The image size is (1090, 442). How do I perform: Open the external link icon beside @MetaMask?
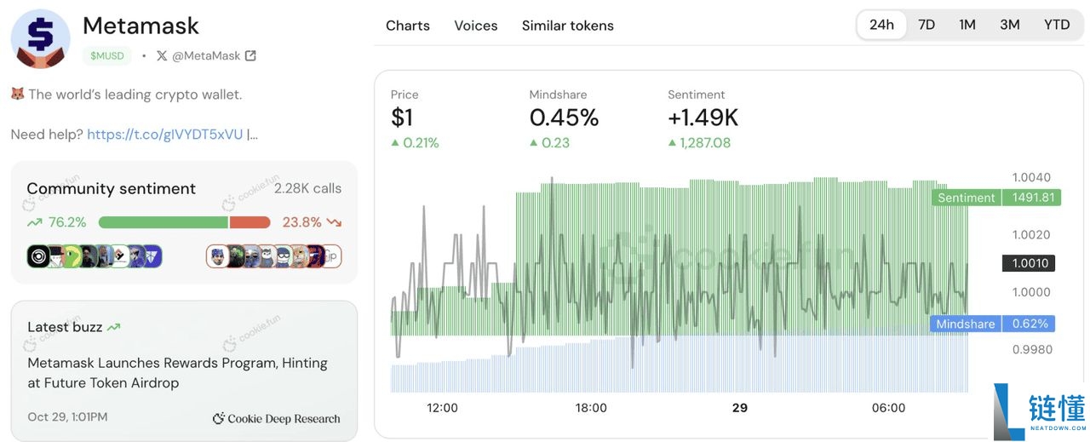click(x=250, y=56)
